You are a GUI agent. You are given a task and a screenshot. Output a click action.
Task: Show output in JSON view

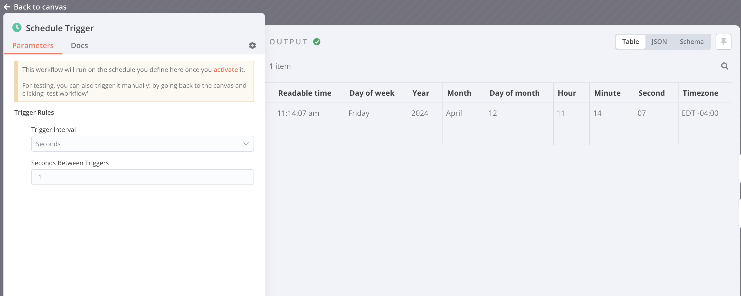tap(659, 42)
